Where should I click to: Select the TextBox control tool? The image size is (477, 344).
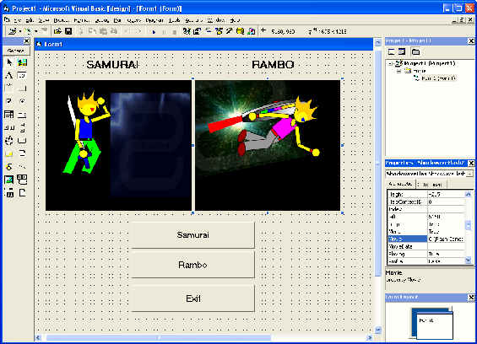(x=22, y=75)
